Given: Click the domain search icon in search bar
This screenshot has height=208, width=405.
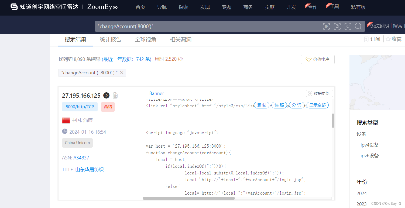Looking at the screenshot, I should point(337,26).
